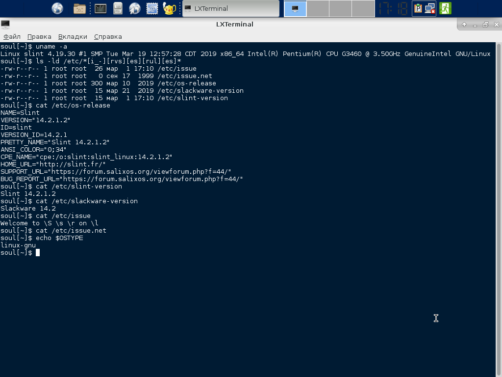Shade the window with the up-arrow button
The height and width of the screenshot is (377, 502).
[x=464, y=25]
